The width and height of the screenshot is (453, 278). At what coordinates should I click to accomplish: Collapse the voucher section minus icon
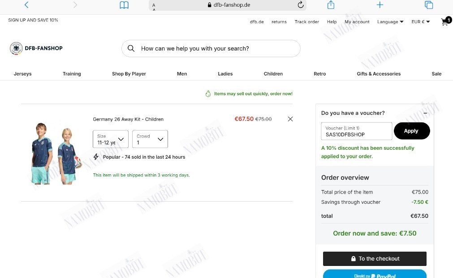click(x=425, y=113)
